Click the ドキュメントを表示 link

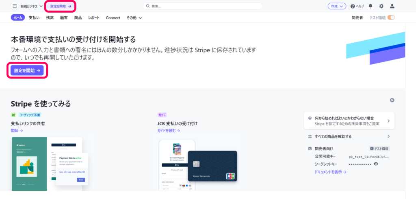pos(330,172)
